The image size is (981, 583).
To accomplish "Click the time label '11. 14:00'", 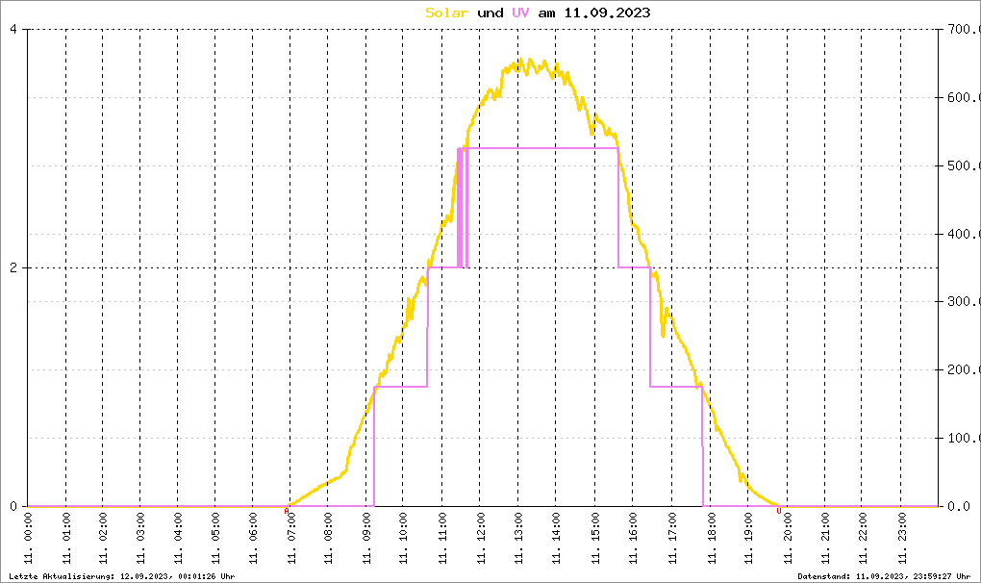I will click(557, 538).
